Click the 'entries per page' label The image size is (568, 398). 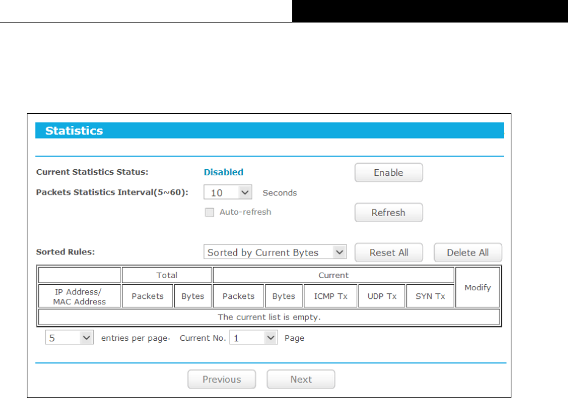[135, 338]
